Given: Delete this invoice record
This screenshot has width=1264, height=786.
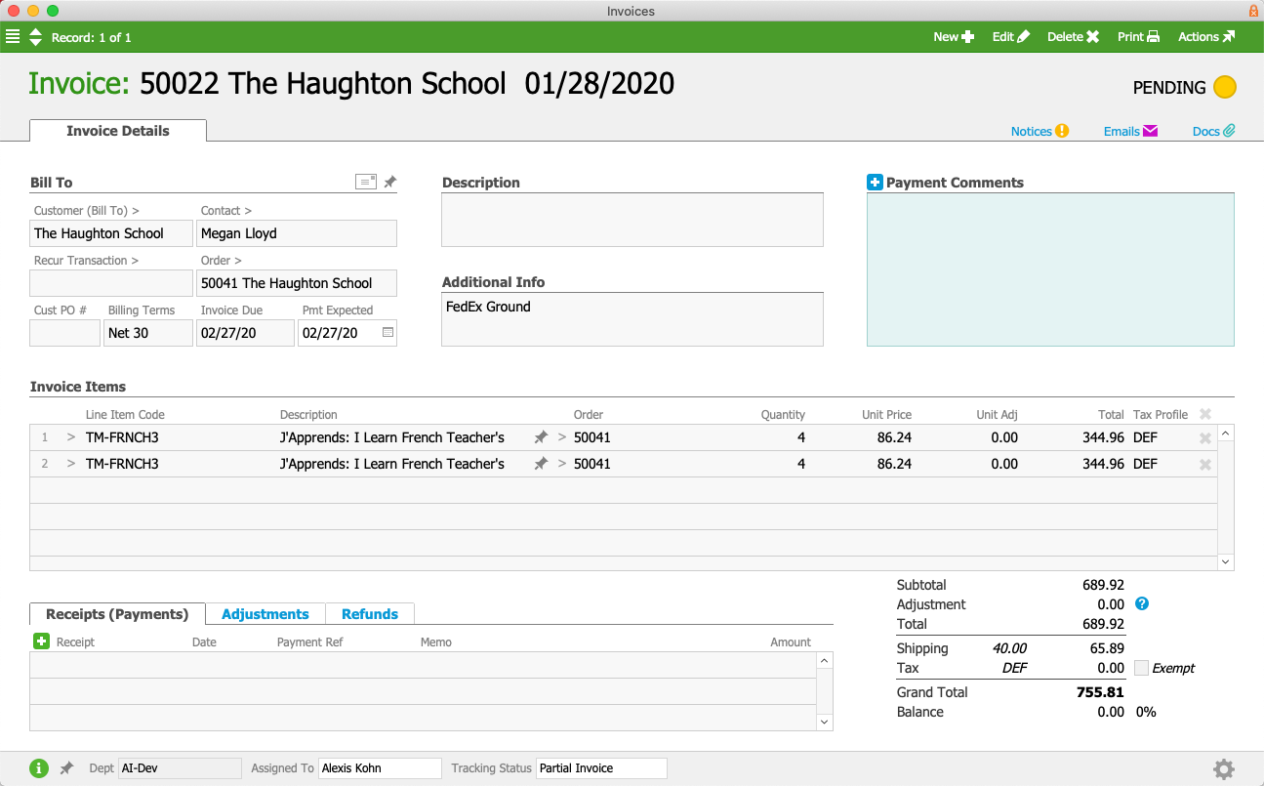Looking at the screenshot, I should (1074, 37).
